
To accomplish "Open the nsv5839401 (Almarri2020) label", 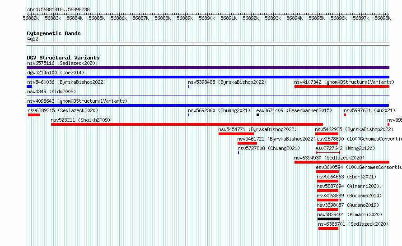I will pos(350,214).
